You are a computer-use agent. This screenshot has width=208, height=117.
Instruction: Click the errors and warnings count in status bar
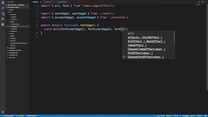tap(21, 116)
